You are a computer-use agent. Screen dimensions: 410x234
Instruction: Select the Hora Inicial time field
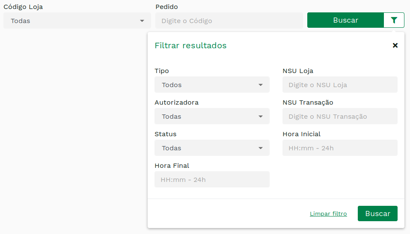(x=340, y=148)
